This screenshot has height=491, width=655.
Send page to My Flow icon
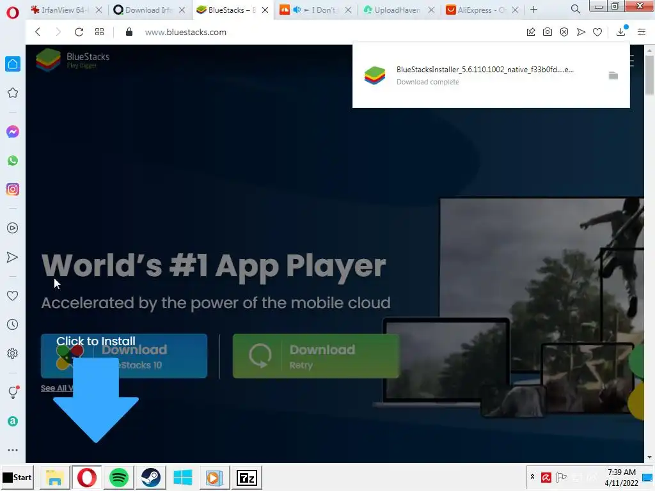[581, 32]
